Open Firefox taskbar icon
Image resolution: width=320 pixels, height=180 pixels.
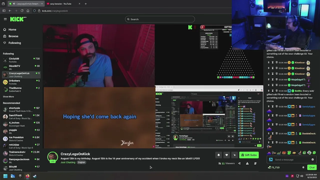pos(27,176)
